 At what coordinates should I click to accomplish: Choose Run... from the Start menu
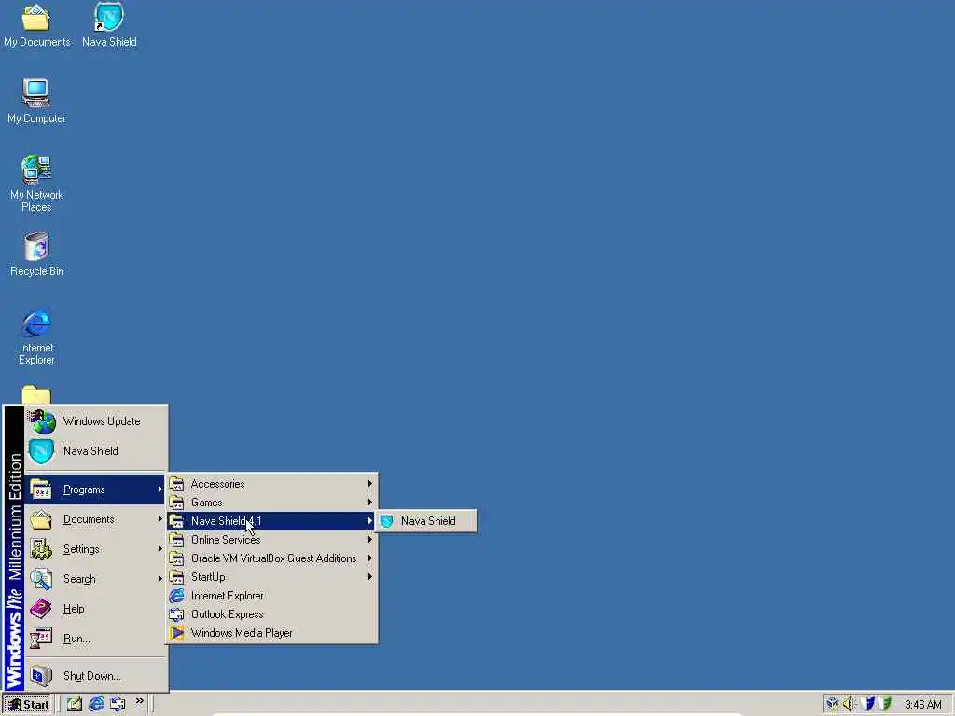96,639
